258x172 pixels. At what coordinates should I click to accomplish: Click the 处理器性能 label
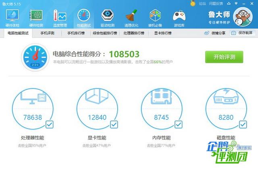click(32, 138)
